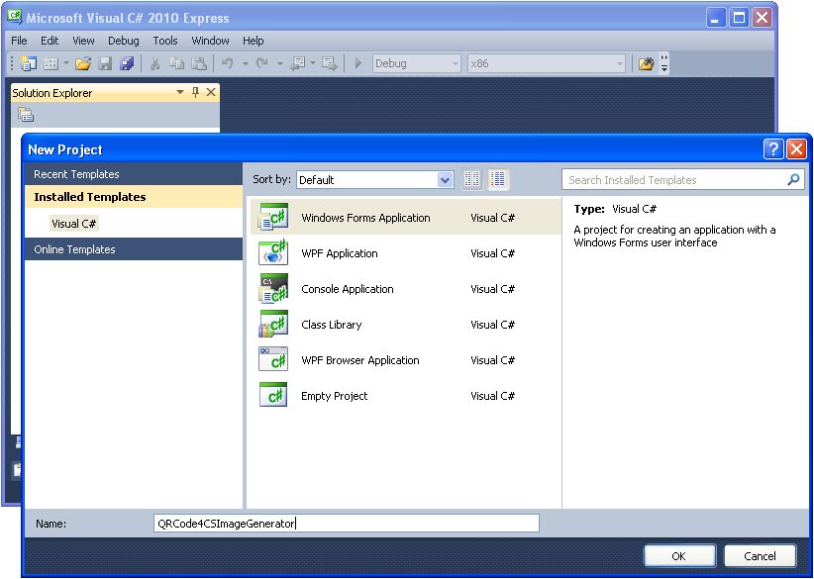Open the Redo history dropdown arrow
Image resolution: width=814 pixels, height=579 pixels.
(x=280, y=63)
